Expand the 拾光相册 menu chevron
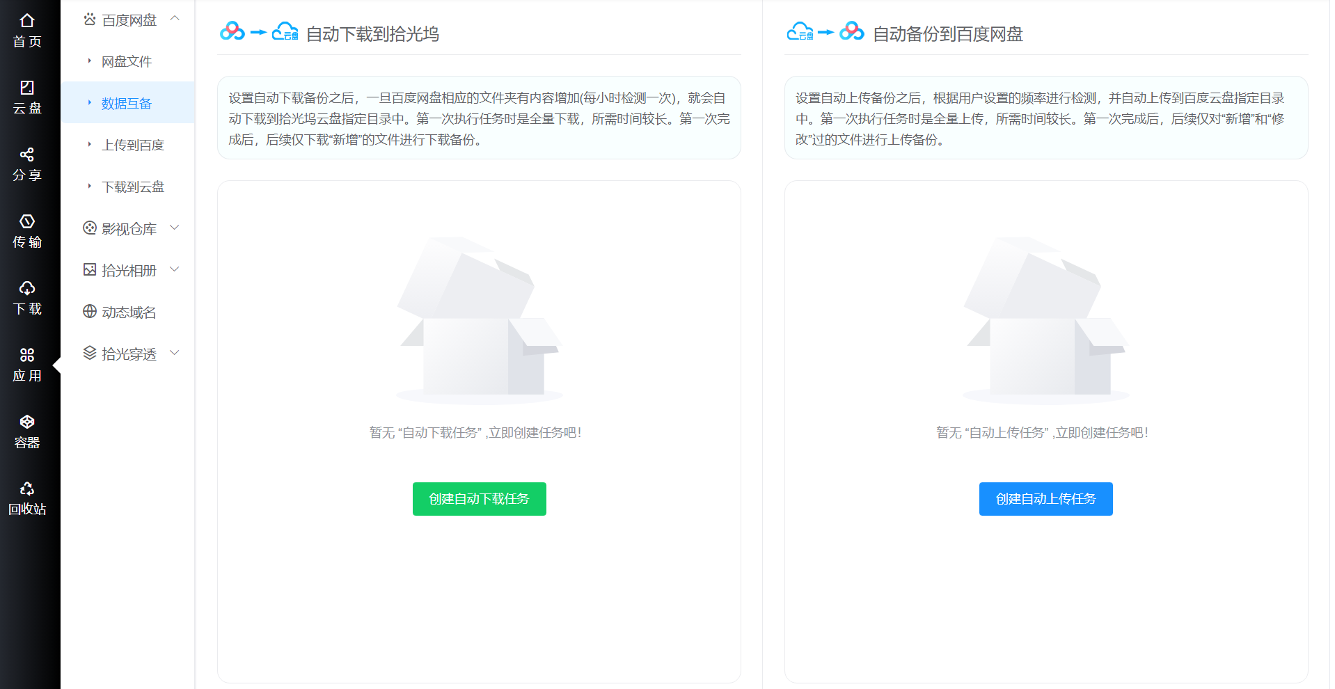Image resolution: width=1335 pixels, height=689 pixels. pos(175,269)
